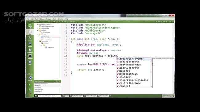Viewport: 200px width, 112px height.
Task: Open the Projects mode
Action: coord(30,50)
